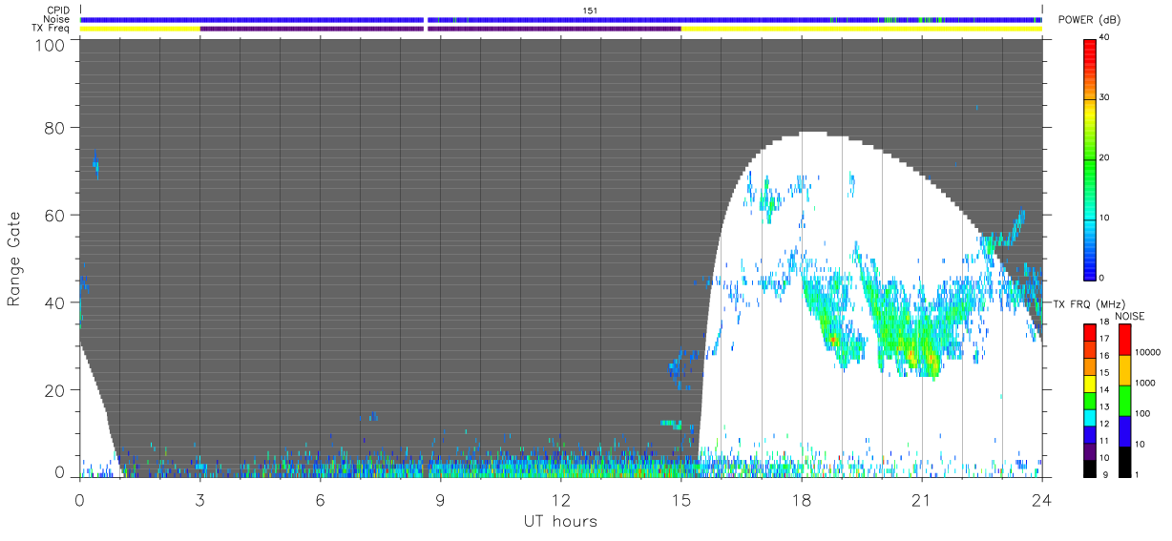1172x541 pixels.
Task: Click the 'Noise' row label at top left
Action: [57, 19]
